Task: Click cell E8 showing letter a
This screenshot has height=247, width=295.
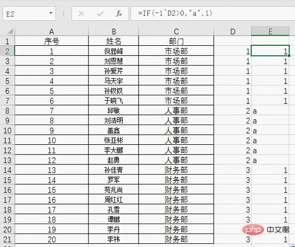Action: click(270, 111)
